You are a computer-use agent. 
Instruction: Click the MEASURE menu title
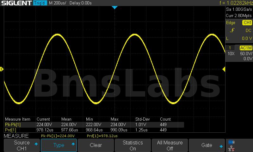16,136
